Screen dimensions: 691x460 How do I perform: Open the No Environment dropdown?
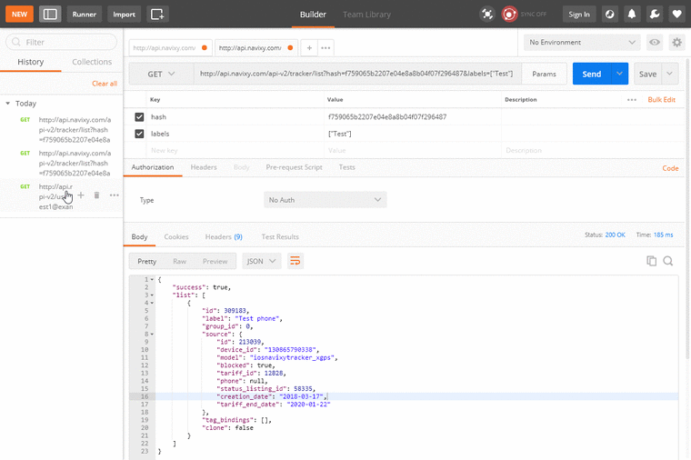582,43
